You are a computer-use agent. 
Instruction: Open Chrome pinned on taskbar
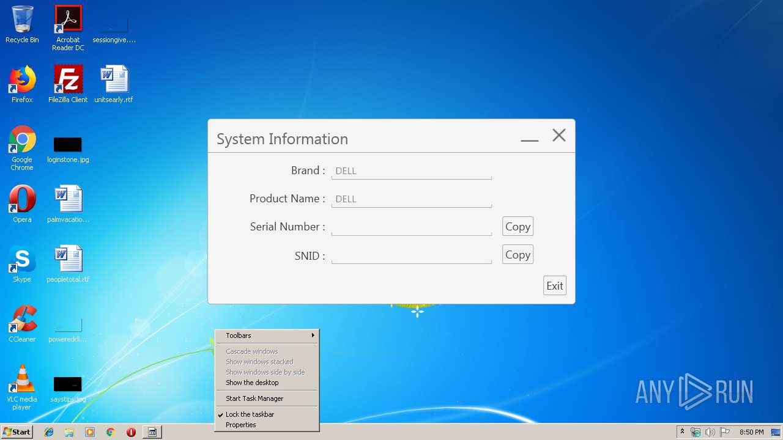pos(111,432)
